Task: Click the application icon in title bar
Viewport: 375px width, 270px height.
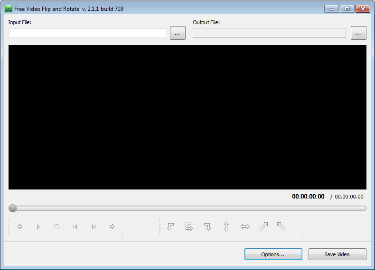Action: pyautogui.click(x=9, y=9)
